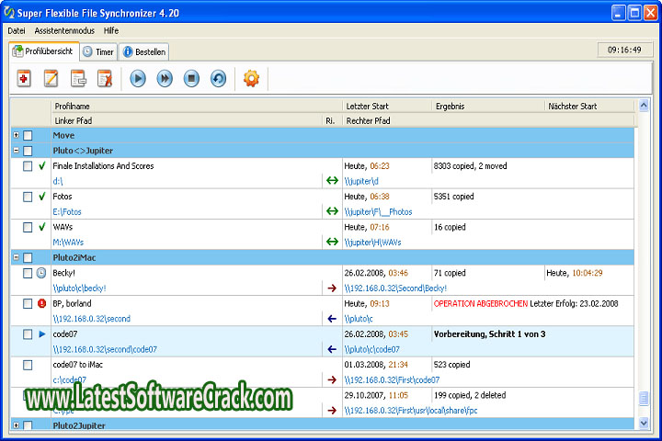Click the vertical scrollbar of the profile list
The height and width of the screenshot is (441, 662).
tap(645, 276)
